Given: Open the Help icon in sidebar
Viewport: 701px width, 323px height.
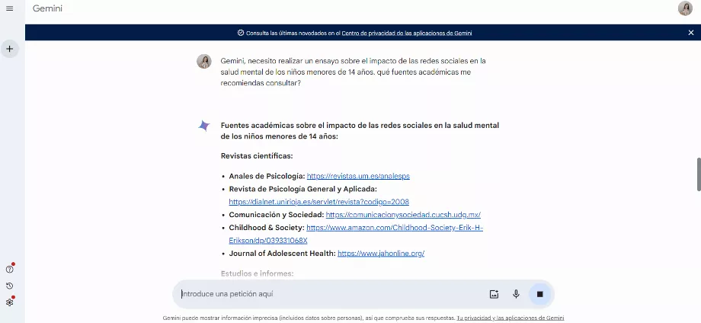Looking at the screenshot, I should (9, 270).
